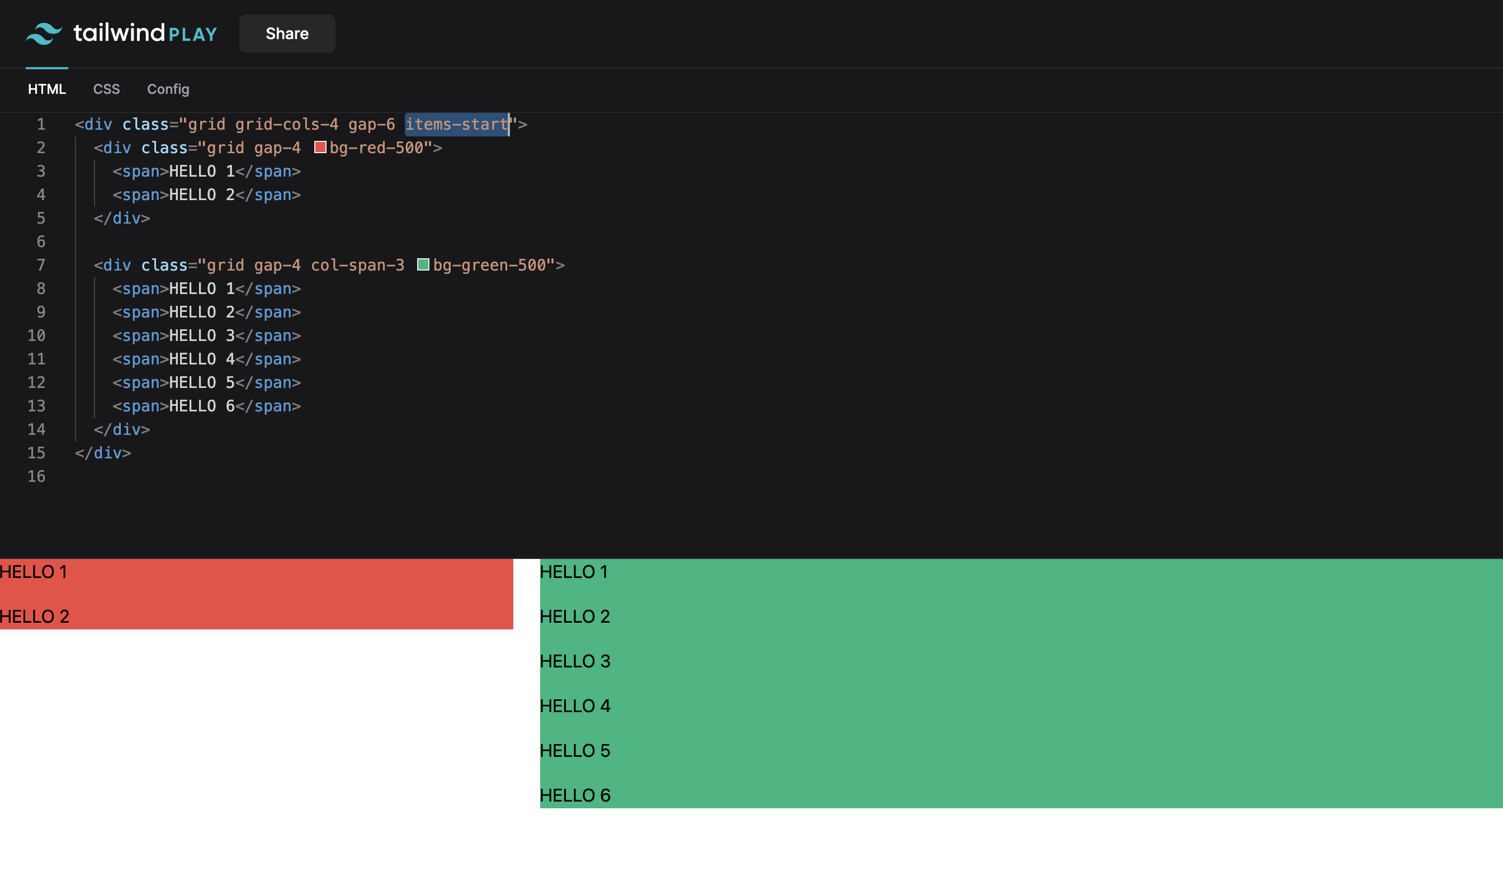Click the grid-cols-4 class on line 1
The height and width of the screenshot is (891, 1503).
tap(287, 124)
